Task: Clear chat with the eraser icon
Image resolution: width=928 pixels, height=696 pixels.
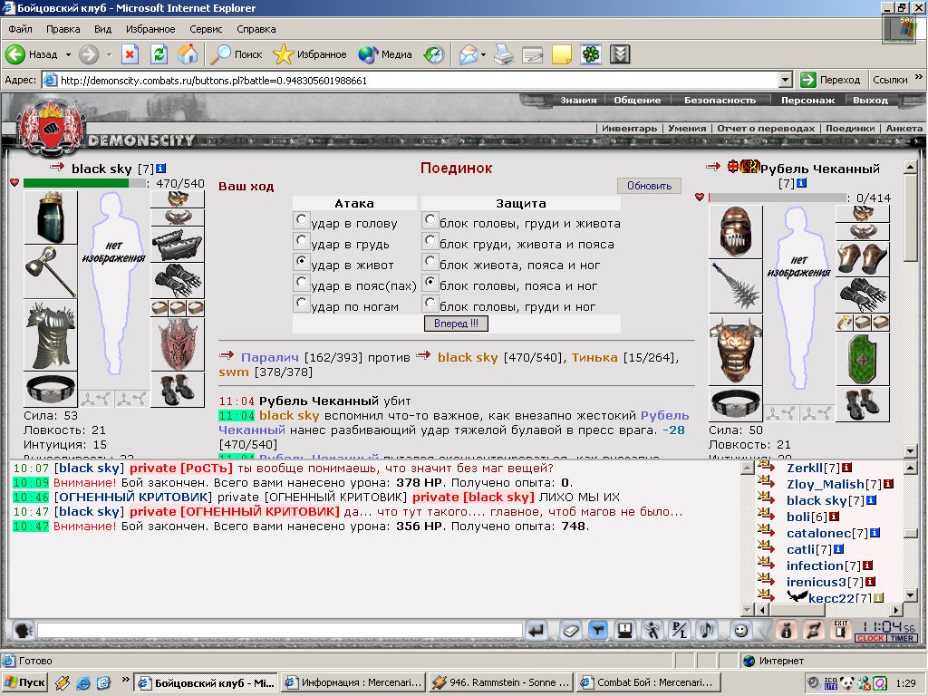Action: (x=571, y=631)
